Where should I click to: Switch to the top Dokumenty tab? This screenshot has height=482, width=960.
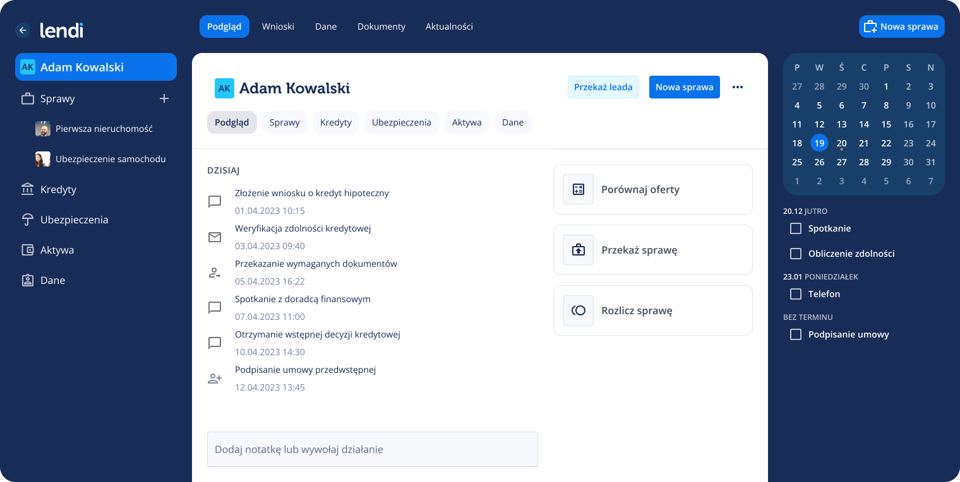(x=381, y=26)
